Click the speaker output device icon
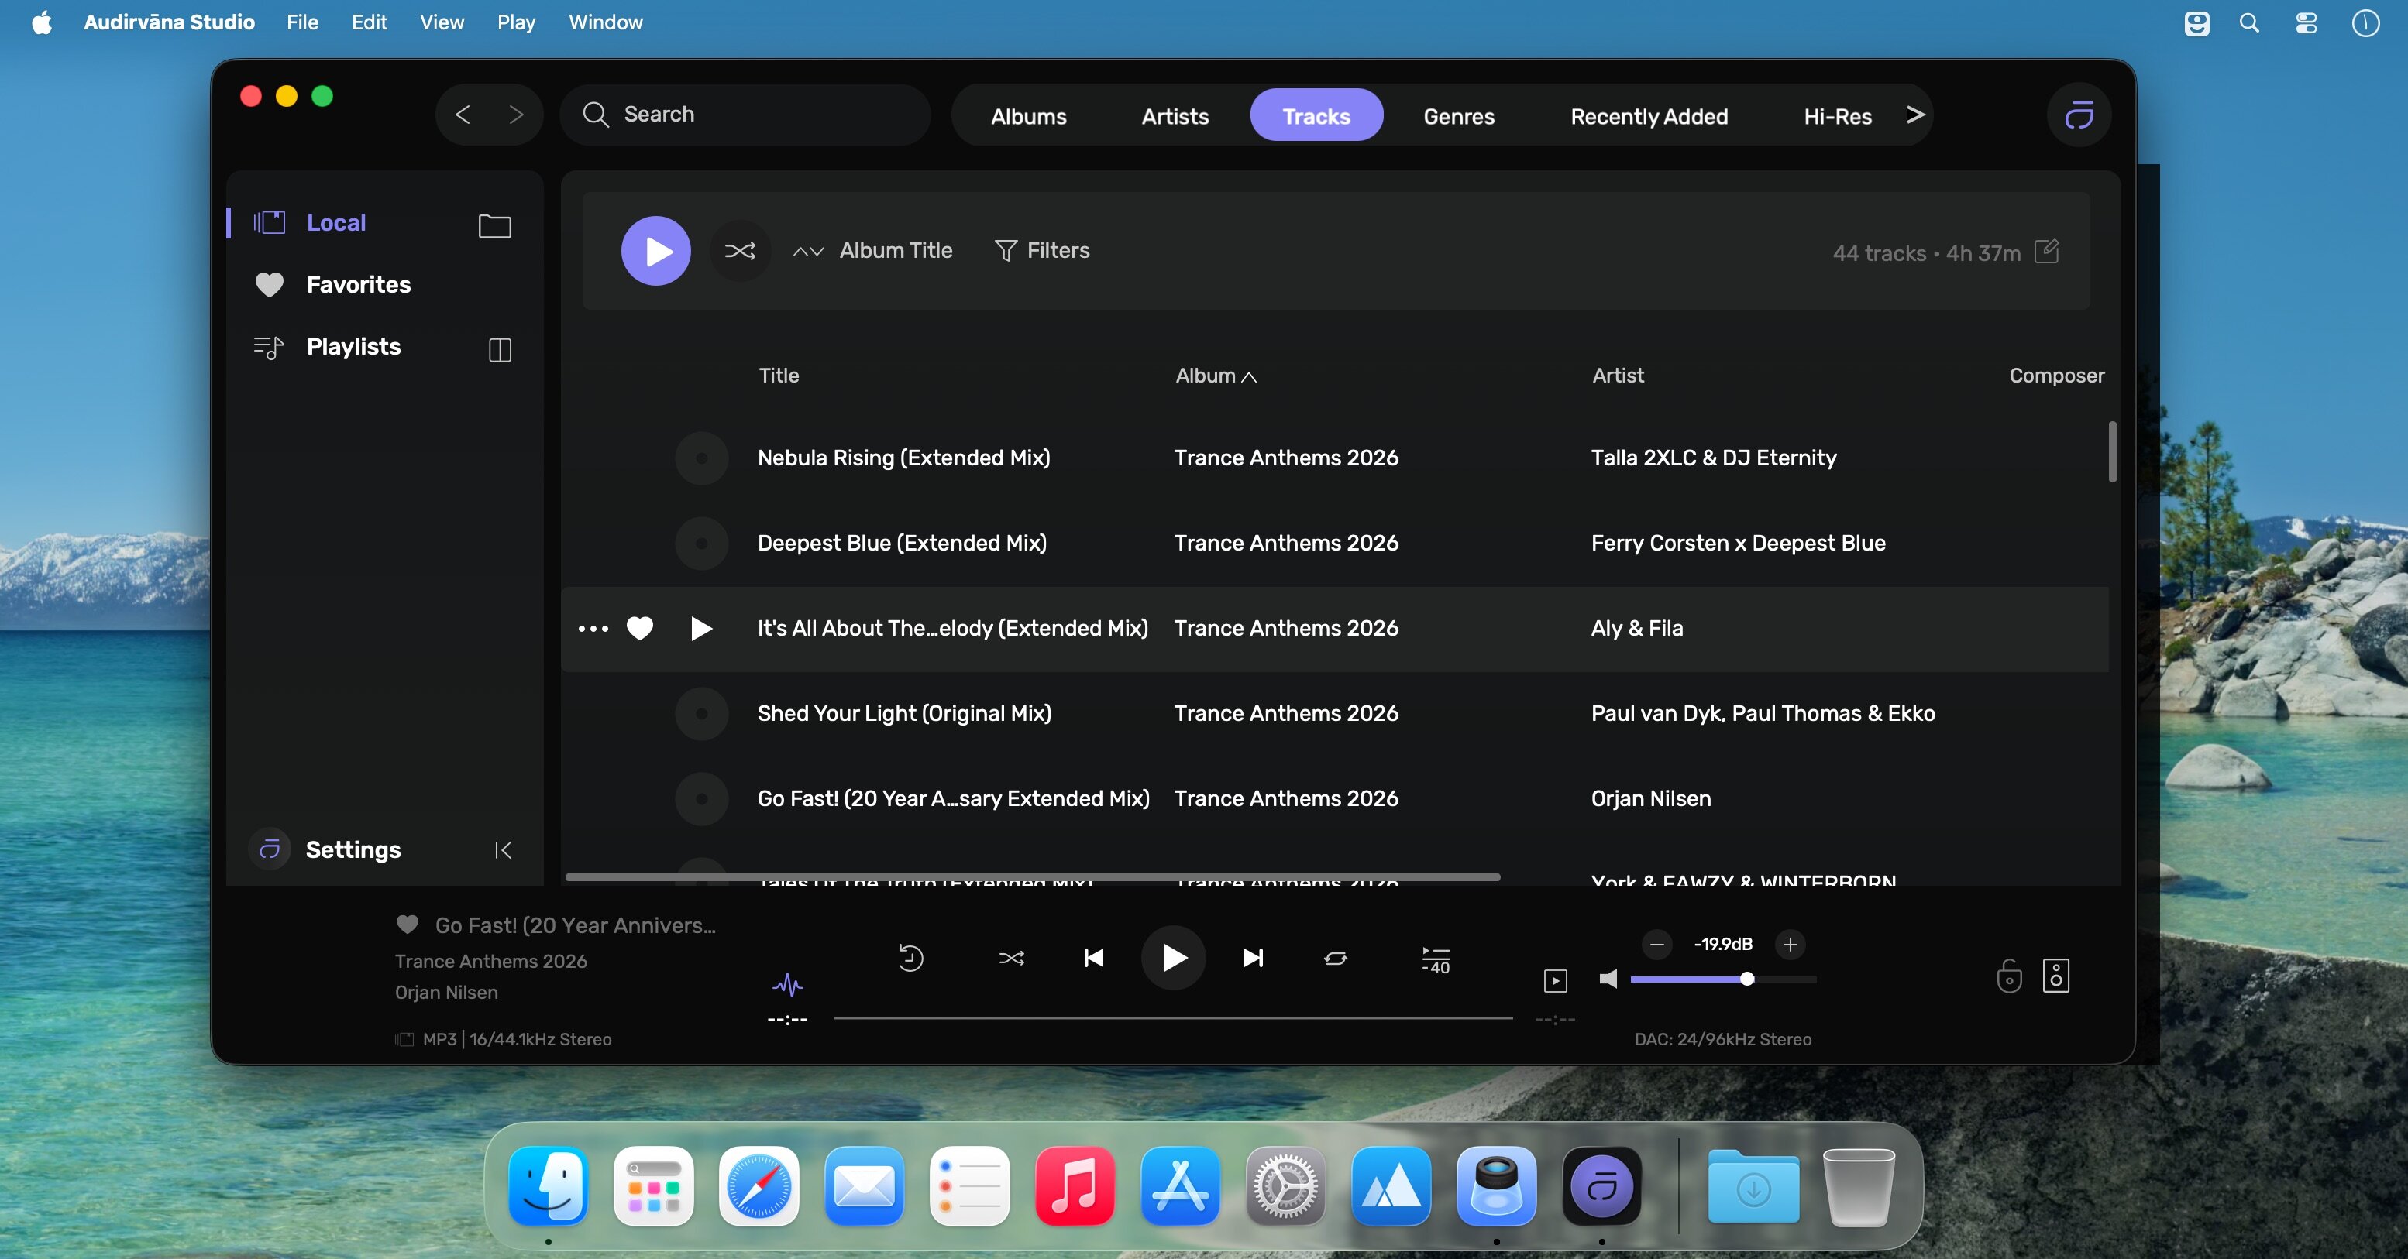 pyautogui.click(x=2055, y=976)
